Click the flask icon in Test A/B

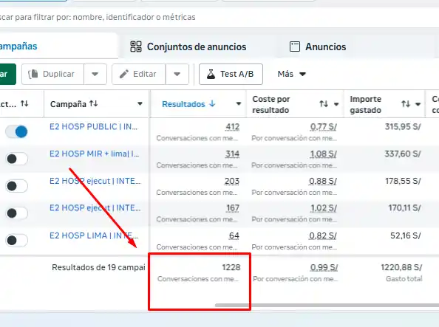click(x=211, y=74)
